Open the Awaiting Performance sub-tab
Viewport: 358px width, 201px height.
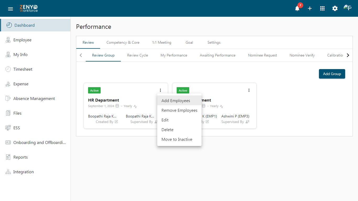pos(218,55)
